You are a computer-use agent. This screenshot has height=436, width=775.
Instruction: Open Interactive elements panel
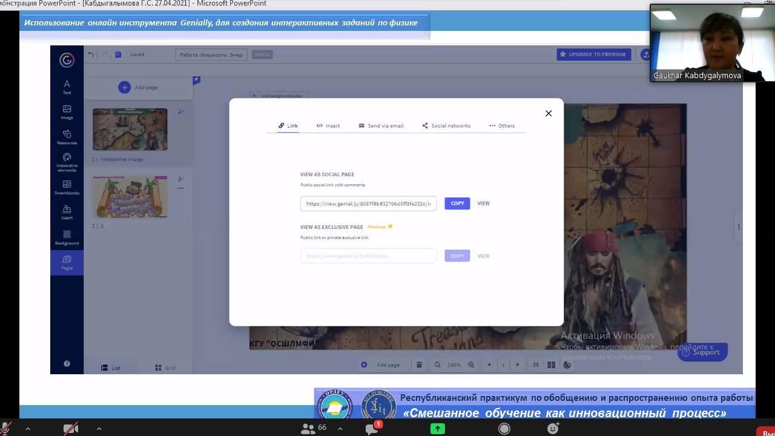click(x=67, y=163)
